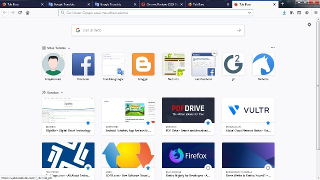Click bookmark star on Android Tutorials card
Viewport: 320px width, 180px height.
point(148,123)
